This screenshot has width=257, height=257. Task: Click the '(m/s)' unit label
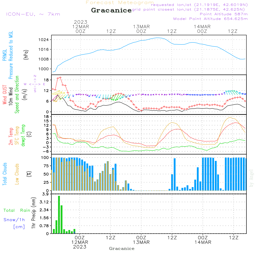(x=25, y=95)
